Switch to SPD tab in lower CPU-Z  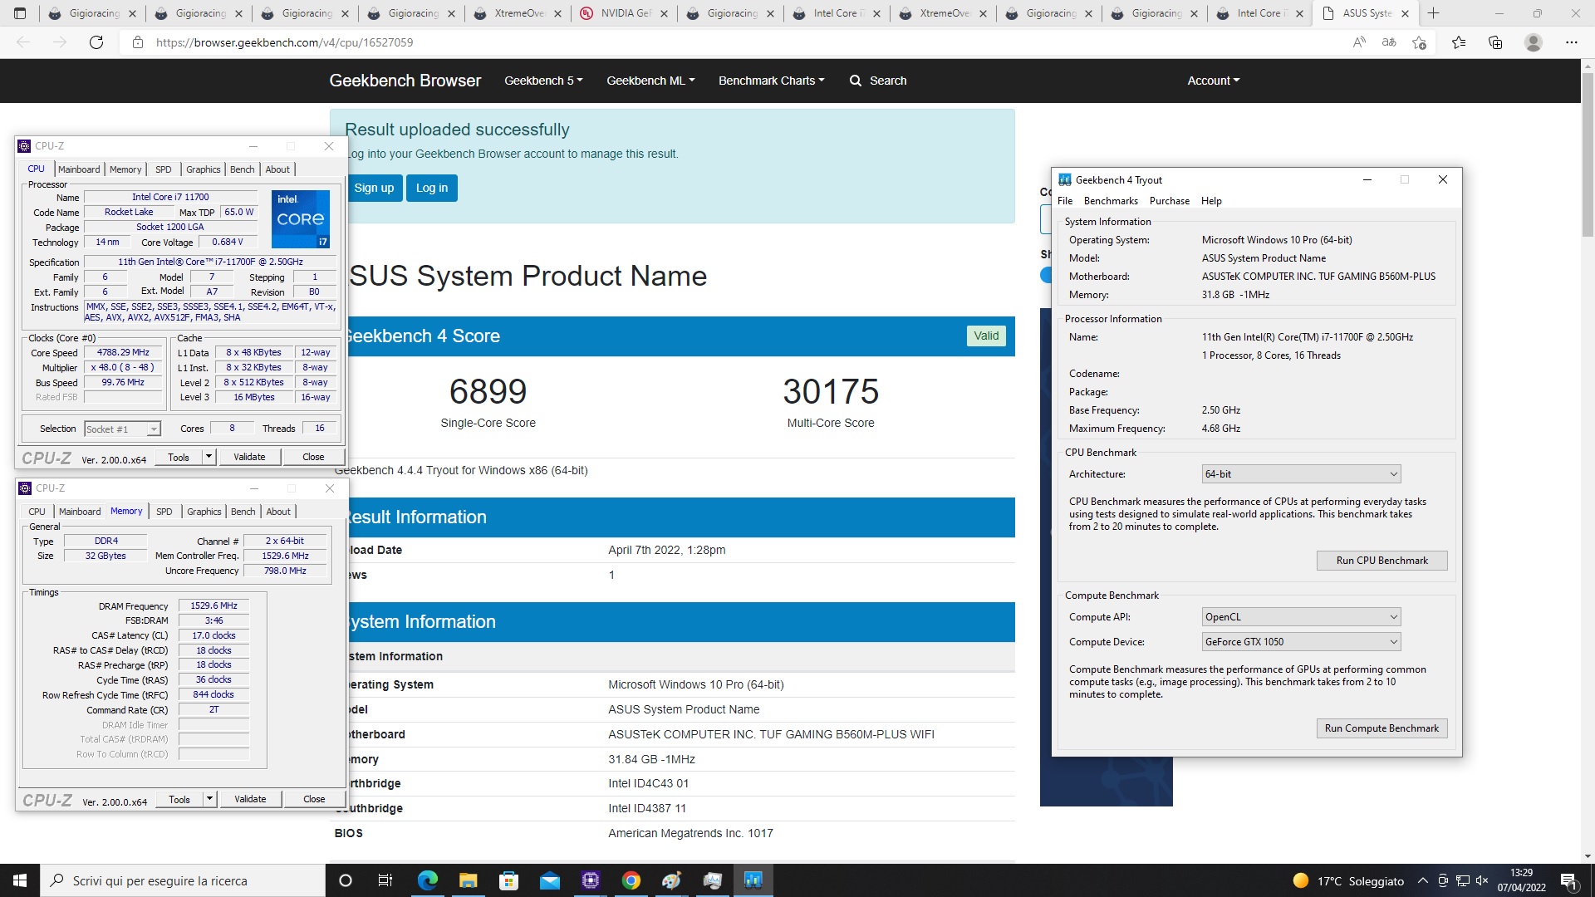pos(164,512)
